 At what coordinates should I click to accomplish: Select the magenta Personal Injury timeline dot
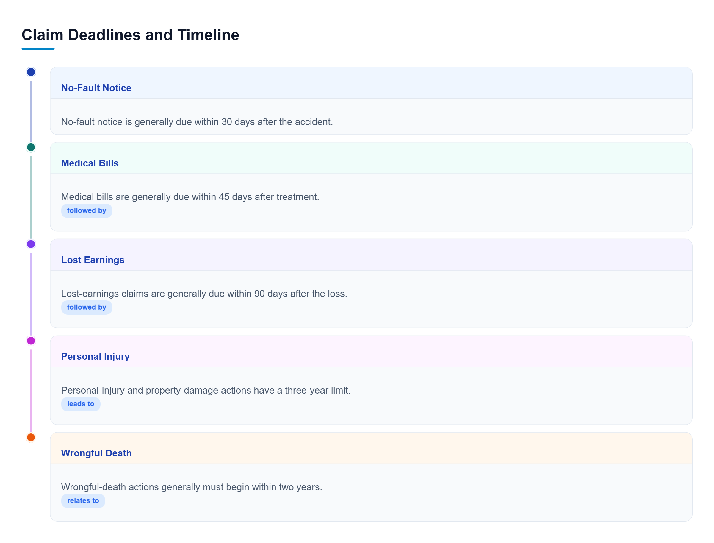31,341
